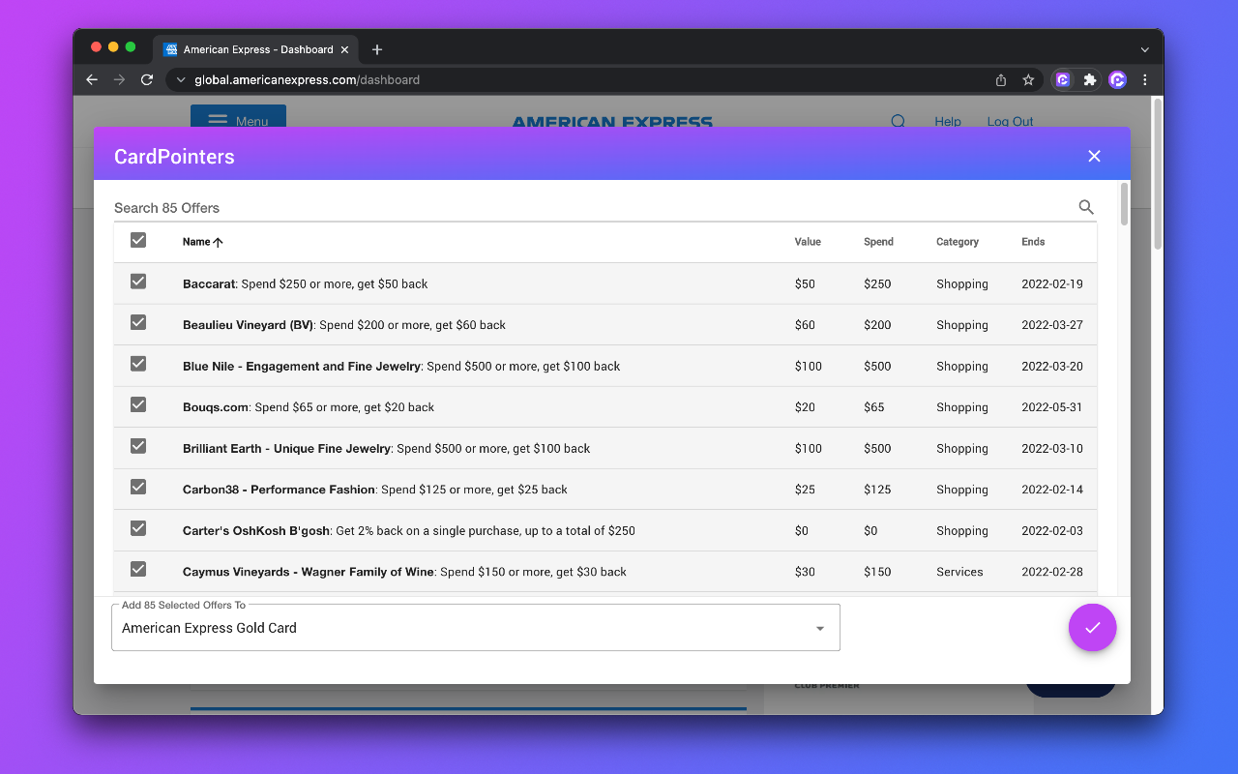The width and height of the screenshot is (1238, 774).
Task: Click the American Express tab favicon
Action: click(x=171, y=49)
